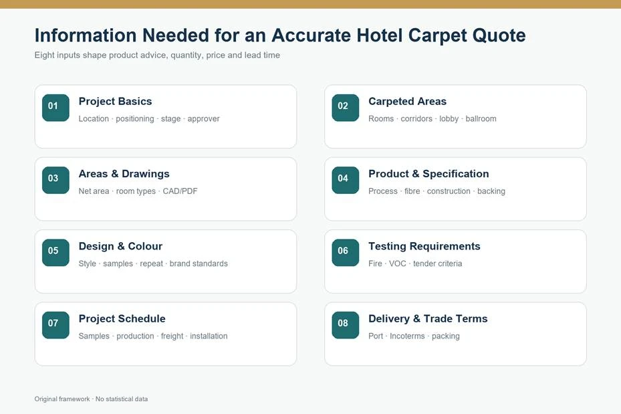Choose the Delivery & Trade Terms heading
Image resolution: width=621 pixels, height=414 pixels.
click(x=428, y=319)
